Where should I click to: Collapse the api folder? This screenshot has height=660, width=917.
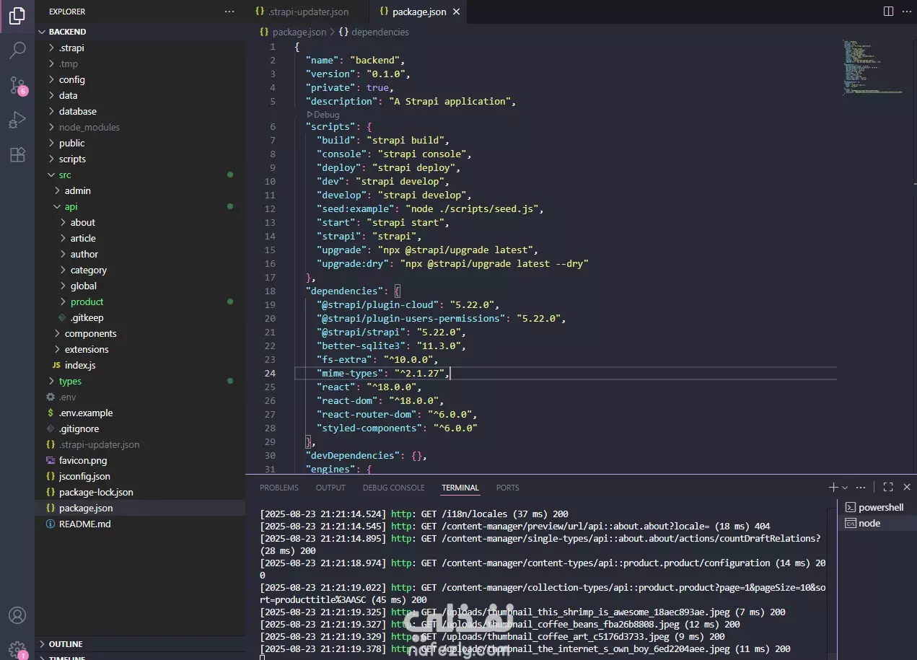tap(140, 206)
